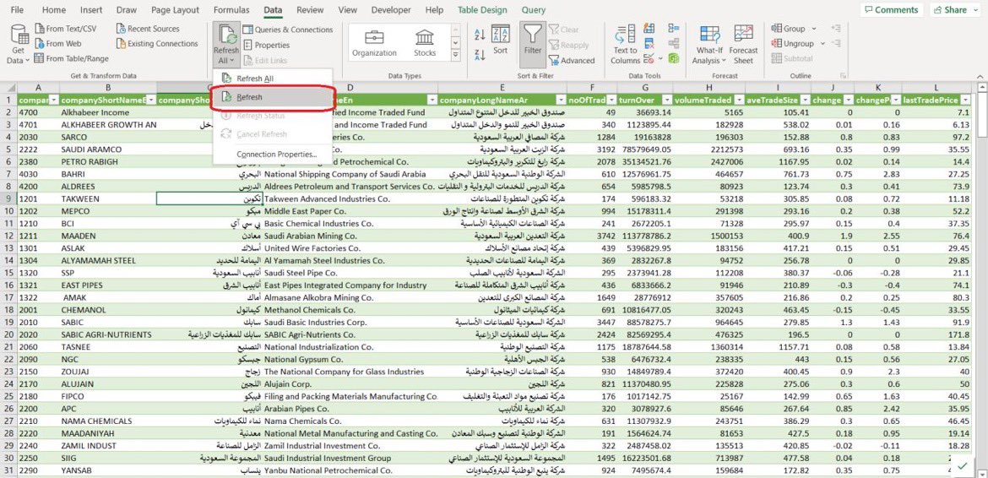
Task: Expand the Ungroup dropdown arrow
Action: coord(822,44)
